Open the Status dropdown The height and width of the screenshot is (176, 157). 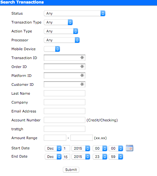pos(75,13)
